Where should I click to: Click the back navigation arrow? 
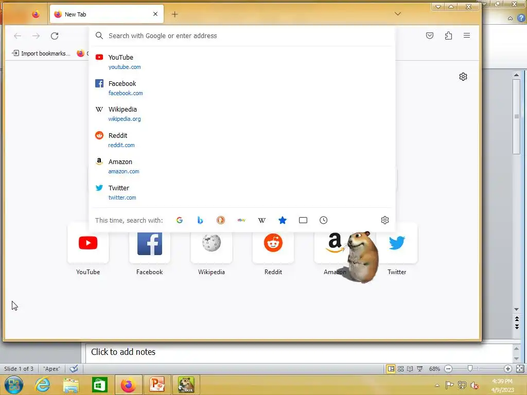17,36
